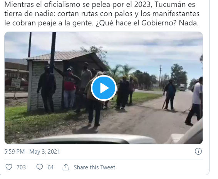
Task: Open the 5:59 PM timestamp link
Action: 15,152
